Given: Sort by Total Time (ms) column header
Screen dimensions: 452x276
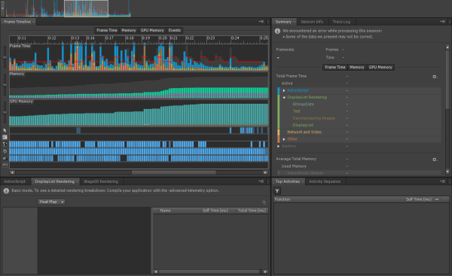Looking at the screenshot, I should [x=252, y=211].
